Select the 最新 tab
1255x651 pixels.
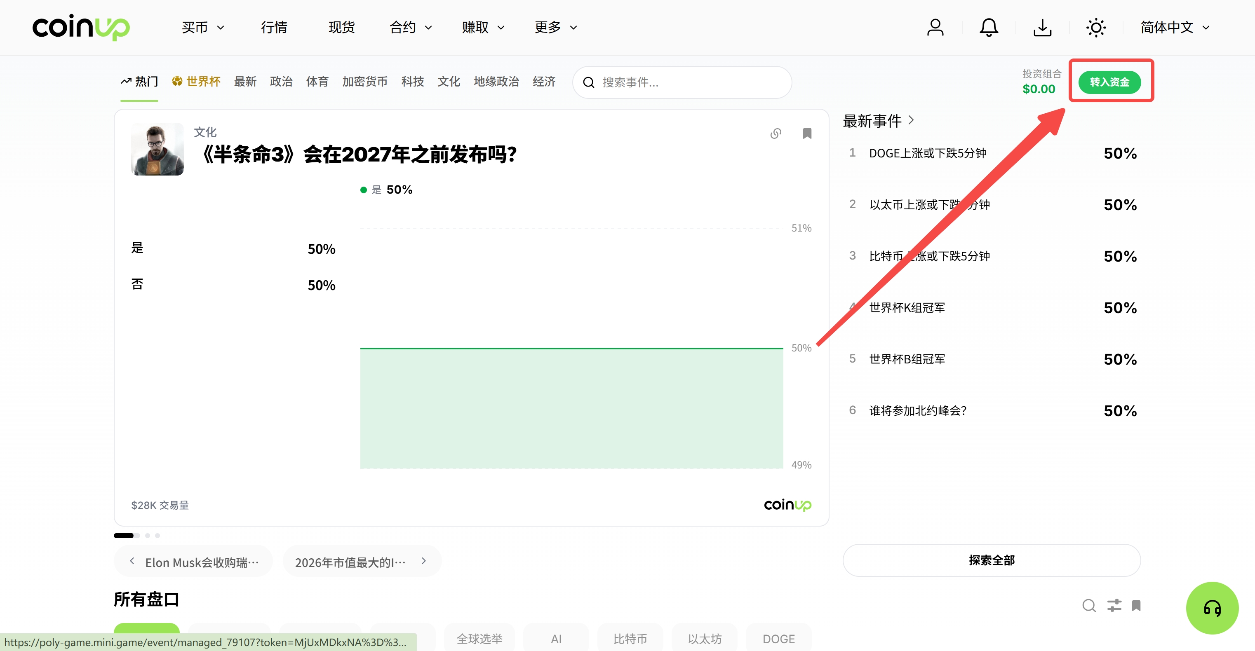[x=245, y=81]
